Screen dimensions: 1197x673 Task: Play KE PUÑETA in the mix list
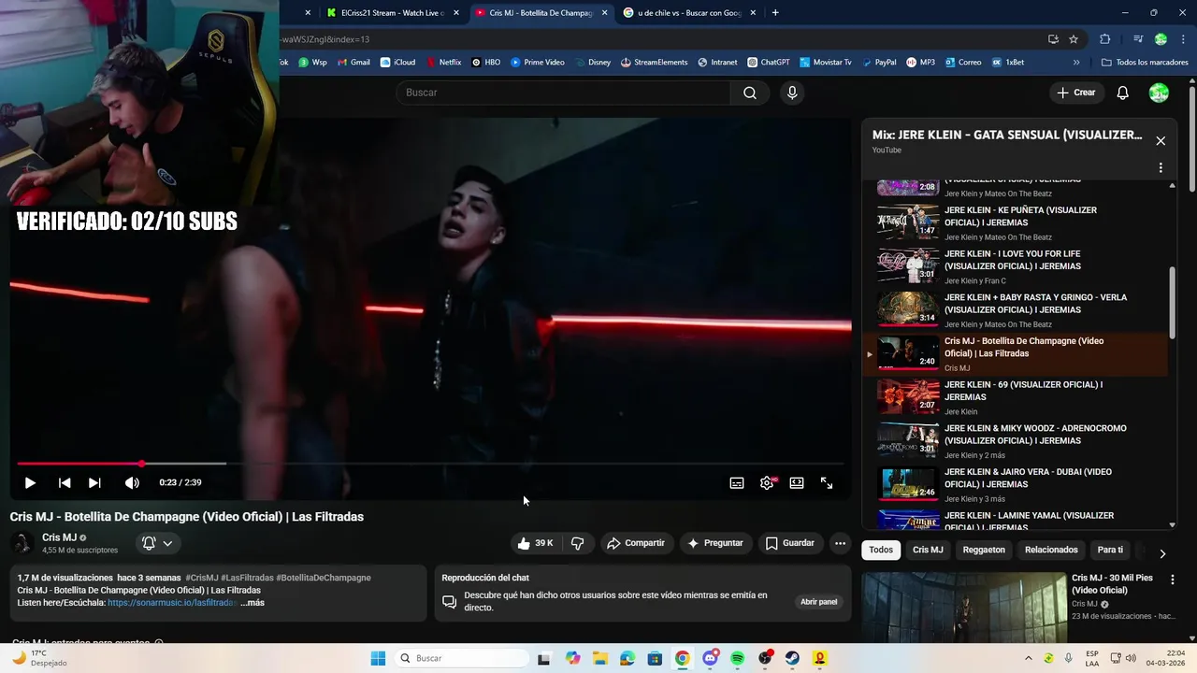tap(1015, 222)
